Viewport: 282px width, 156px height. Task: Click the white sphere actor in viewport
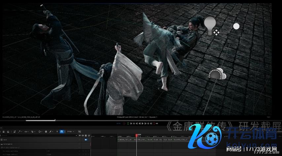[236, 26]
